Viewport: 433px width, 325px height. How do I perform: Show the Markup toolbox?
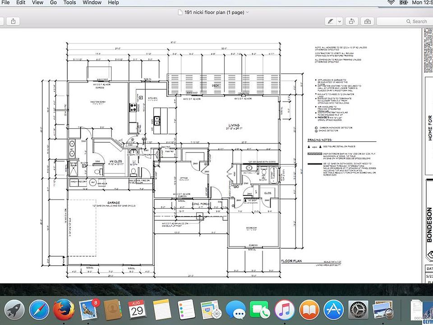pyautogui.click(x=368, y=21)
